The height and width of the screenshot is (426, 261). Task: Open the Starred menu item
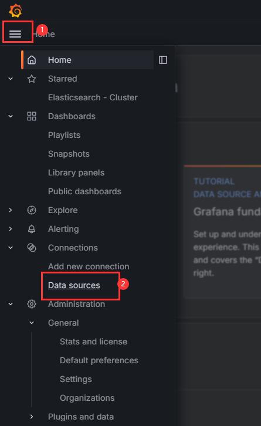pyautogui.click(x=63, y=79)
